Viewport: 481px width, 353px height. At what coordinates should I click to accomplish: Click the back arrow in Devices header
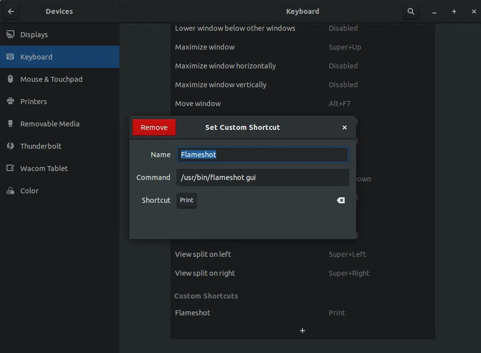11,11
